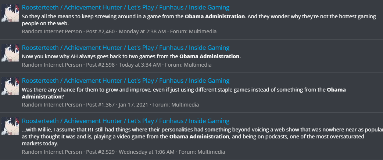Open avatar of post #1,367 result
The width and height of the screenshot is (383, 160).
(x=10, y=86)
